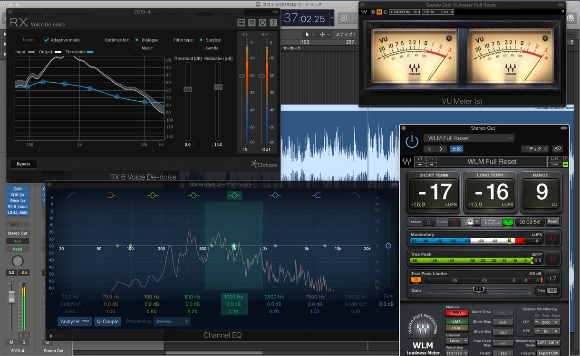Open the エディタ view dropdown

coord(535,149)
